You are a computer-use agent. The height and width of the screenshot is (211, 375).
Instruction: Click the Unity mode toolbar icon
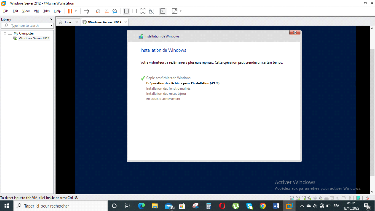151,11
